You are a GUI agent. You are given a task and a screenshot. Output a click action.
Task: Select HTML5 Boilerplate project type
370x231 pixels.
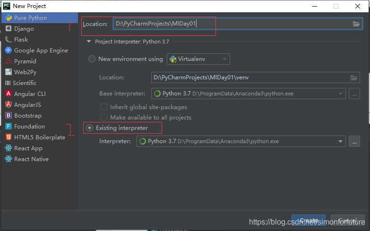[x=40, y=137]
